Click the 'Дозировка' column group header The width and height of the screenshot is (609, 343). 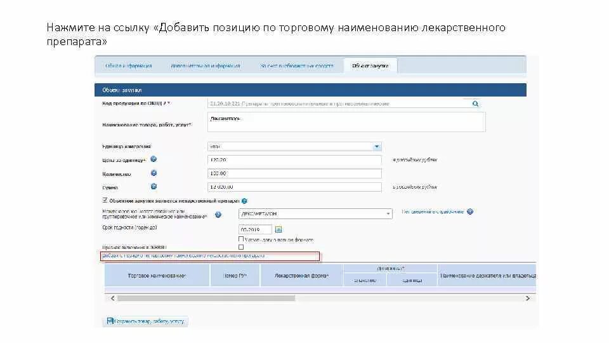click(390, 268)
